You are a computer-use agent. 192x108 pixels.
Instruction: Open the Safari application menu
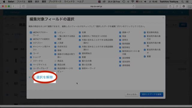[11, 1]
